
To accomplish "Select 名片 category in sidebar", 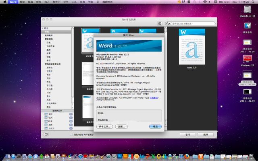I will click(x=48, y=96).
